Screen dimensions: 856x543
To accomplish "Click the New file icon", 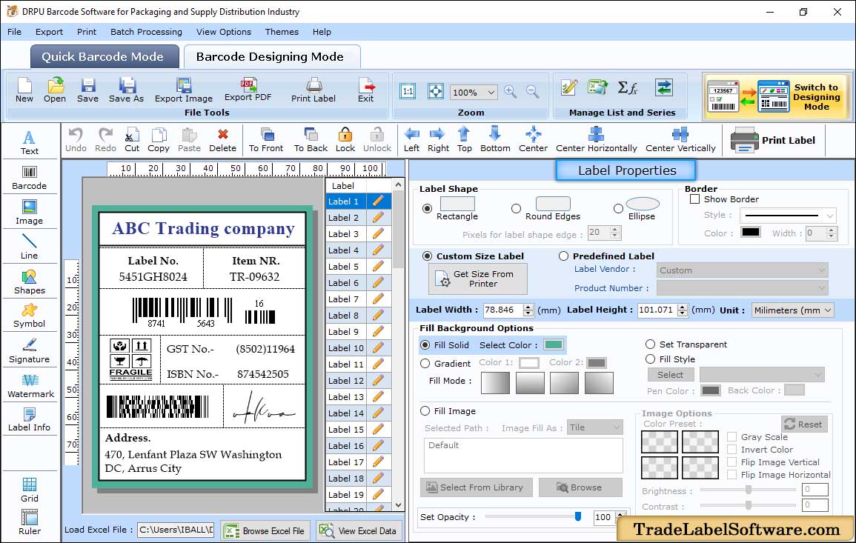I will tap(24, 90).
